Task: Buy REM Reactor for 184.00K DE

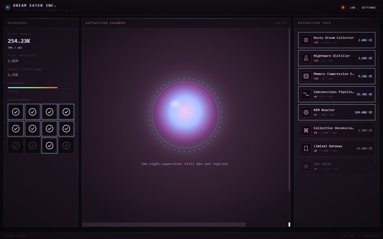Action: [x=337, y=112]
